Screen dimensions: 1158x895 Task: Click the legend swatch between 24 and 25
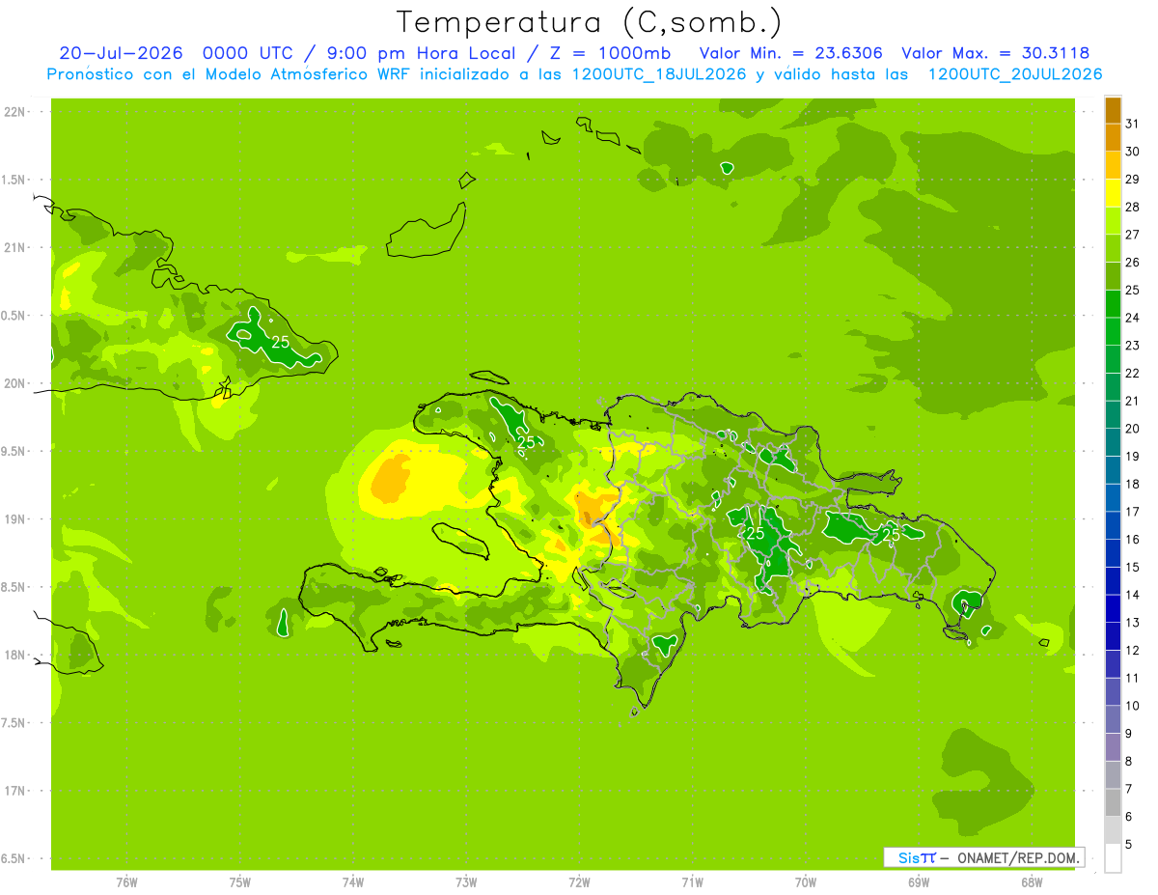point(1113,304)
